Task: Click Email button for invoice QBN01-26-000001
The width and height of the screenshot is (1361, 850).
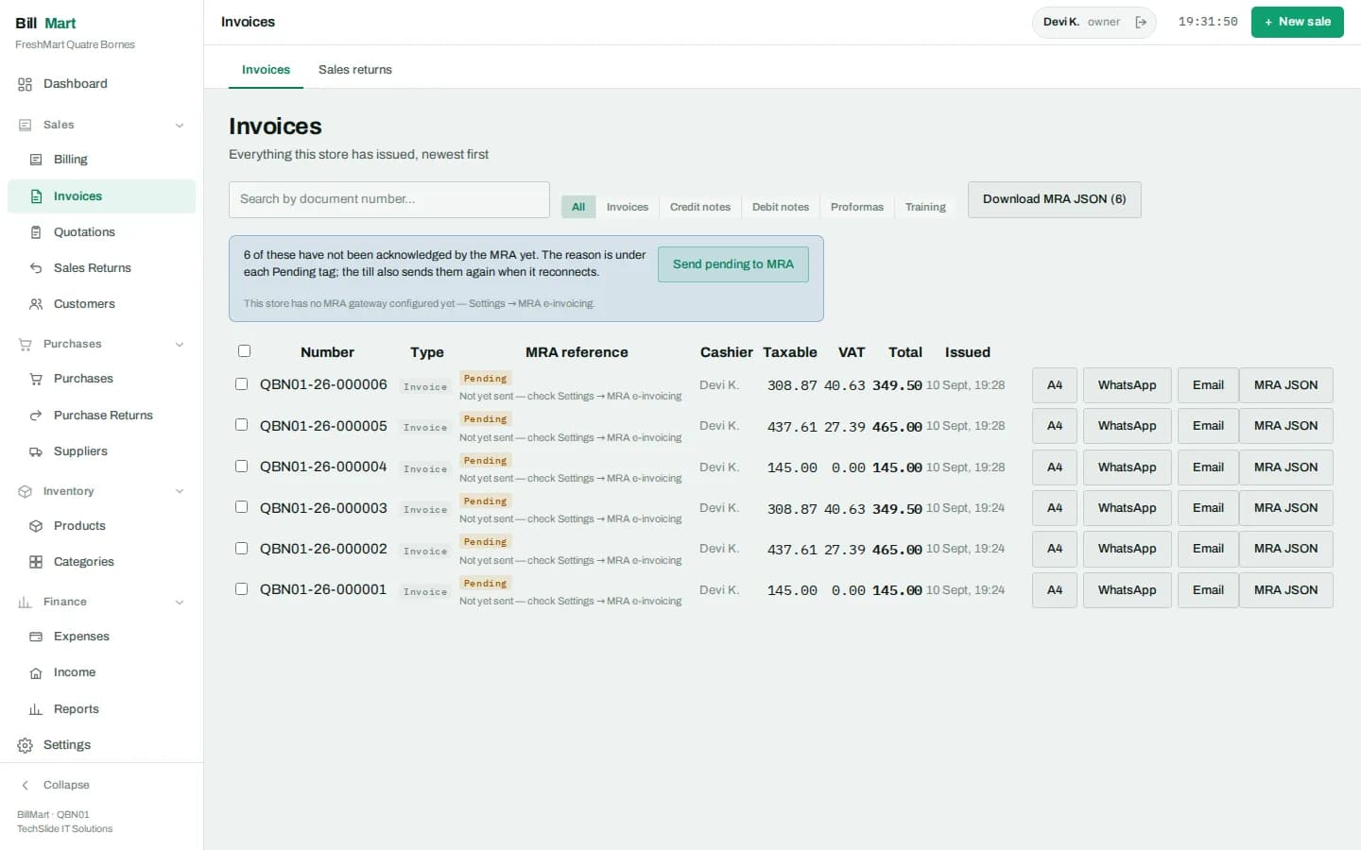Action: click(1208, 590)
